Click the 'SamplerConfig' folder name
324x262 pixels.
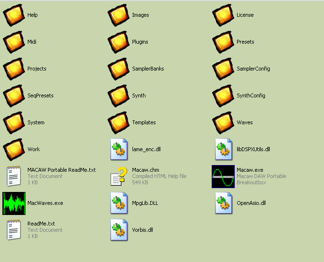253,69
